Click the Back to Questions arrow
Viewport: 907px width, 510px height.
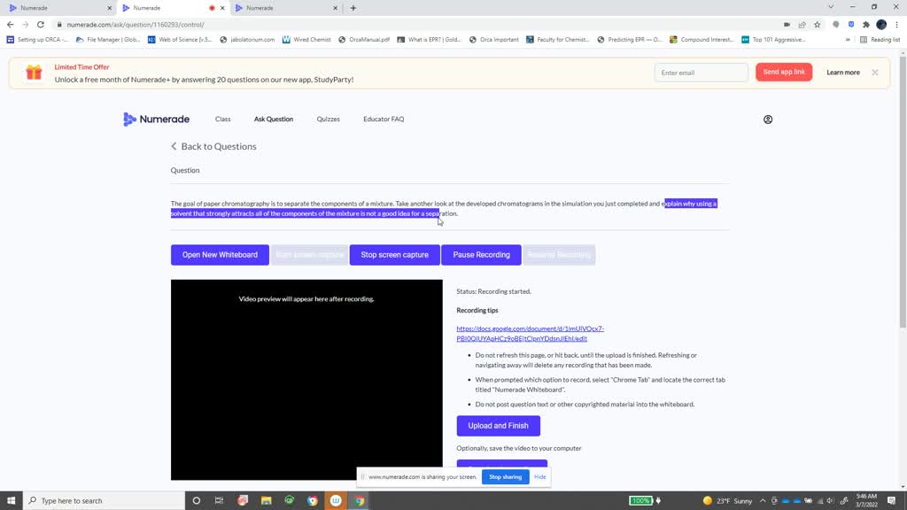click(174, 147)
